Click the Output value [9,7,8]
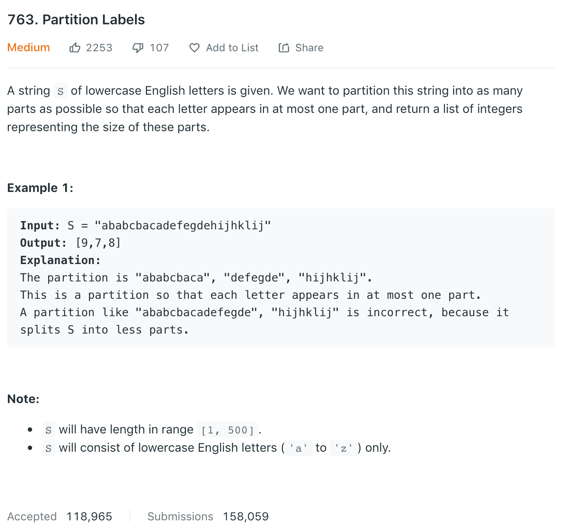567x529 pixels. pyautogui.click(x=98, y=243)
